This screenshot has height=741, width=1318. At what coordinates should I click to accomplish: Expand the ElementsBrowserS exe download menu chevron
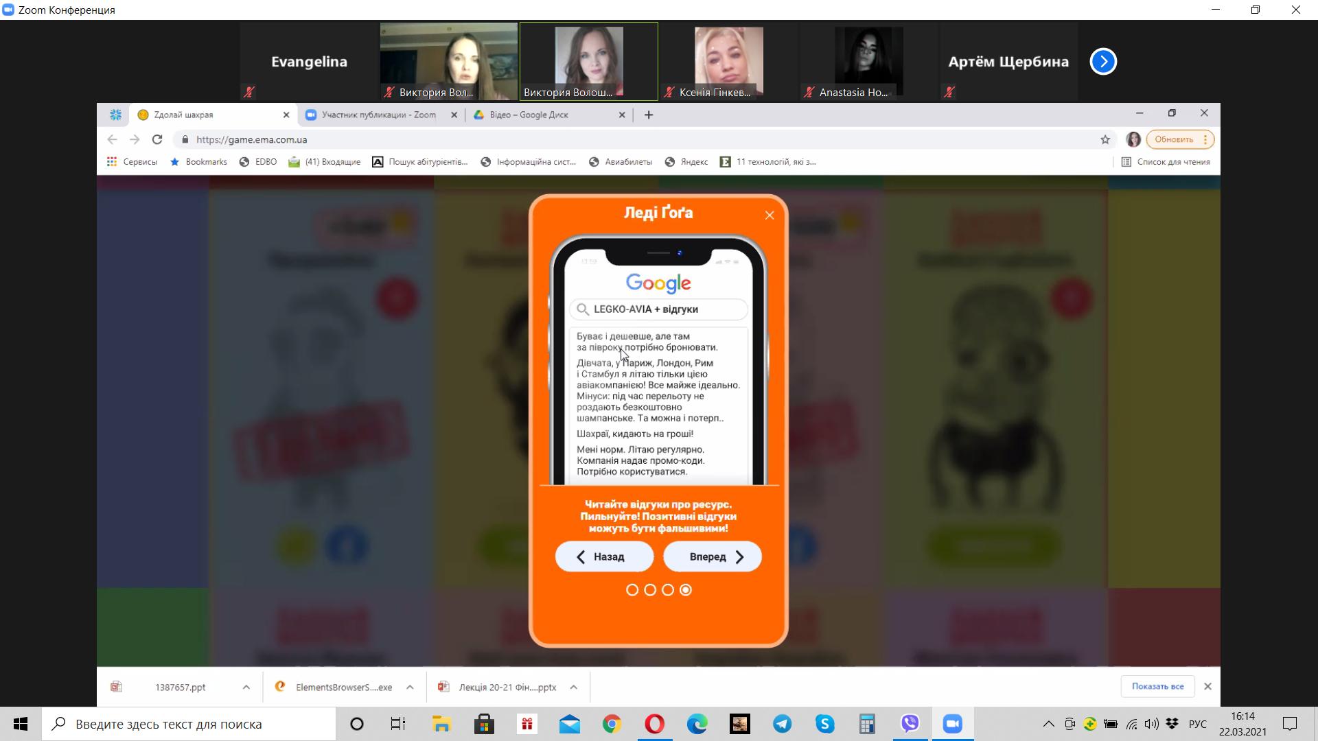410,687
